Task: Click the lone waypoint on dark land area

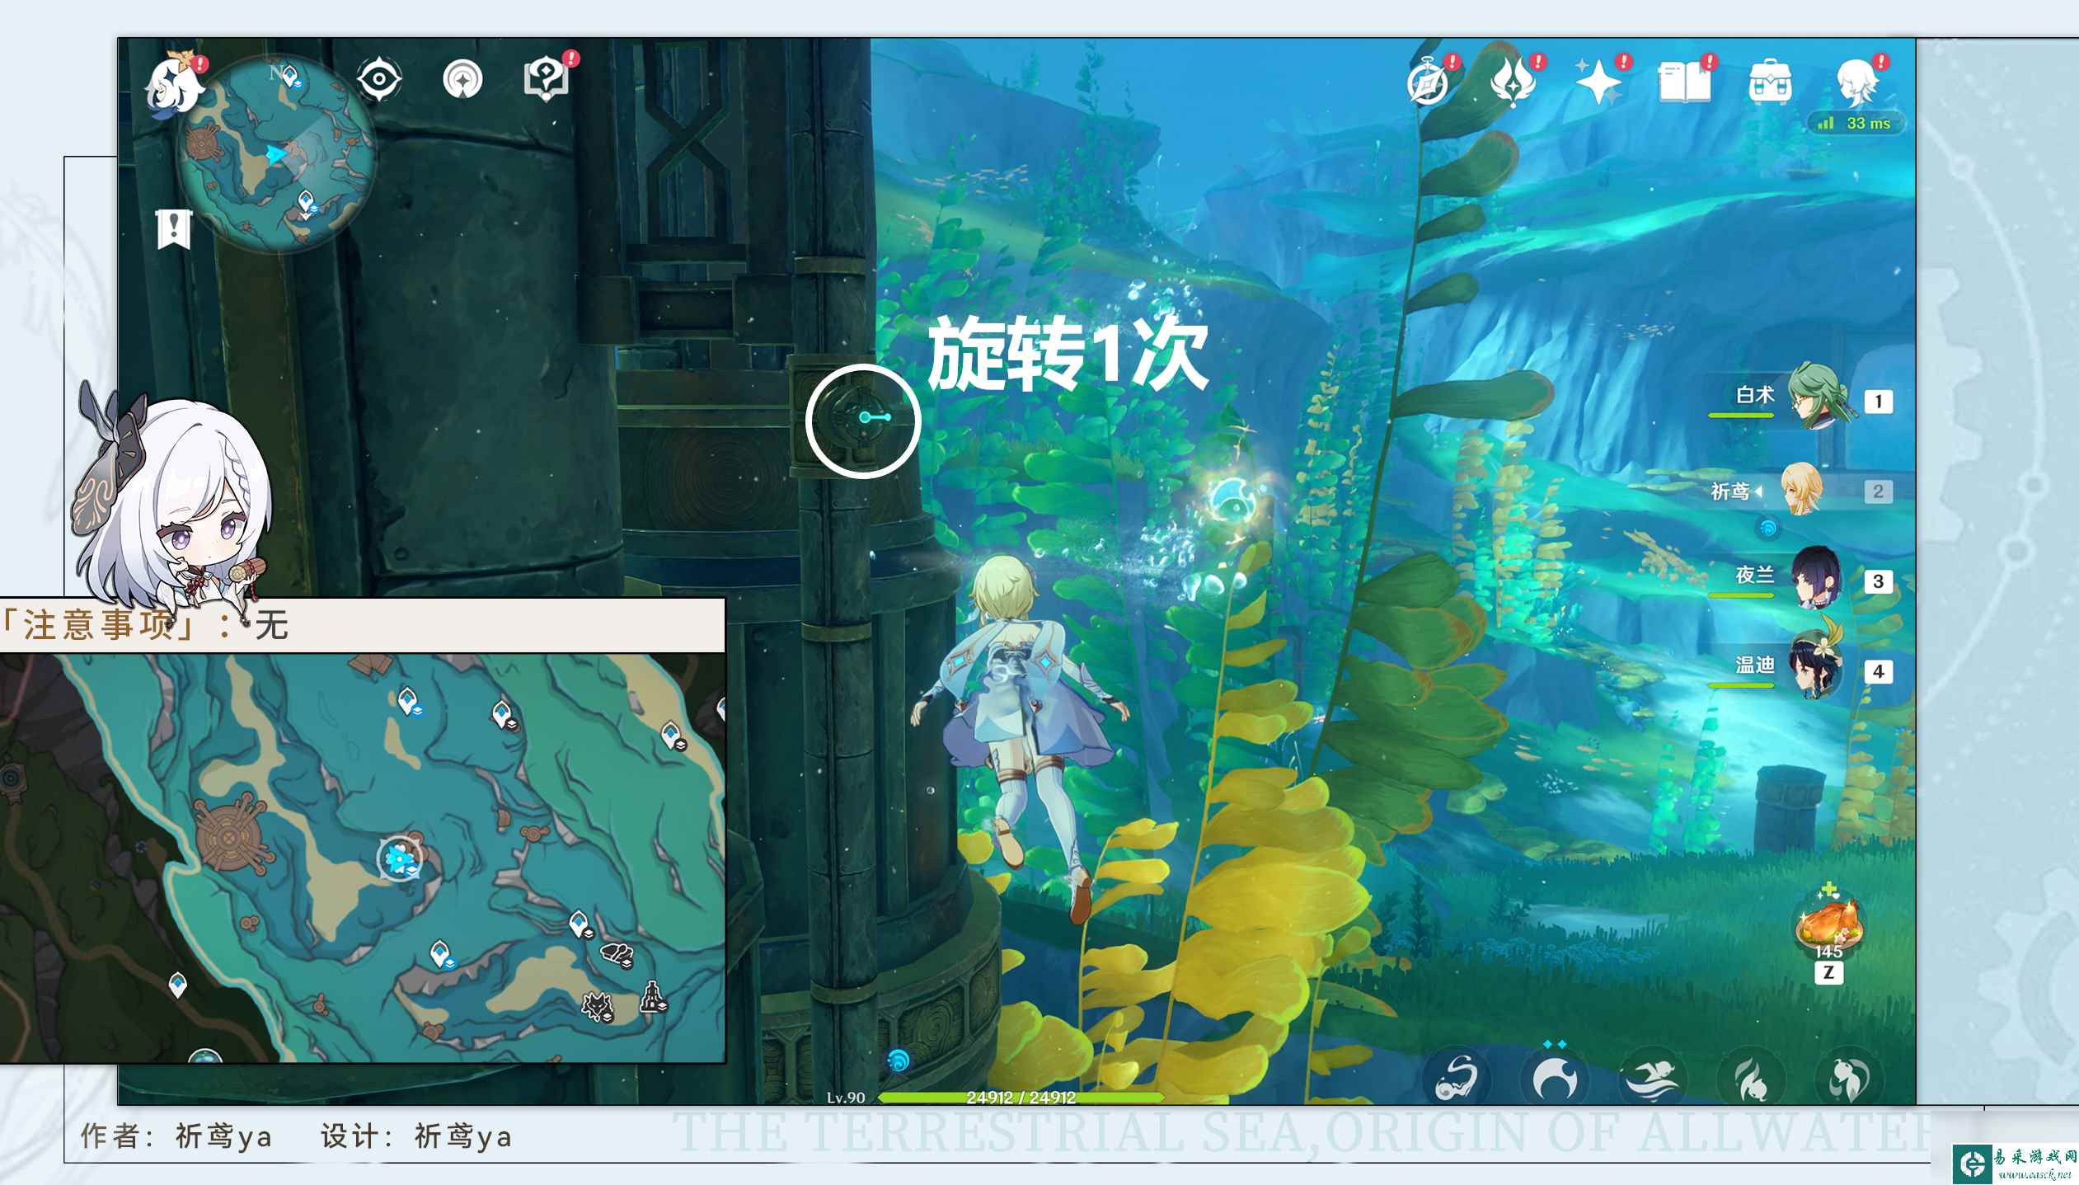Action: (x=177, y=984)
